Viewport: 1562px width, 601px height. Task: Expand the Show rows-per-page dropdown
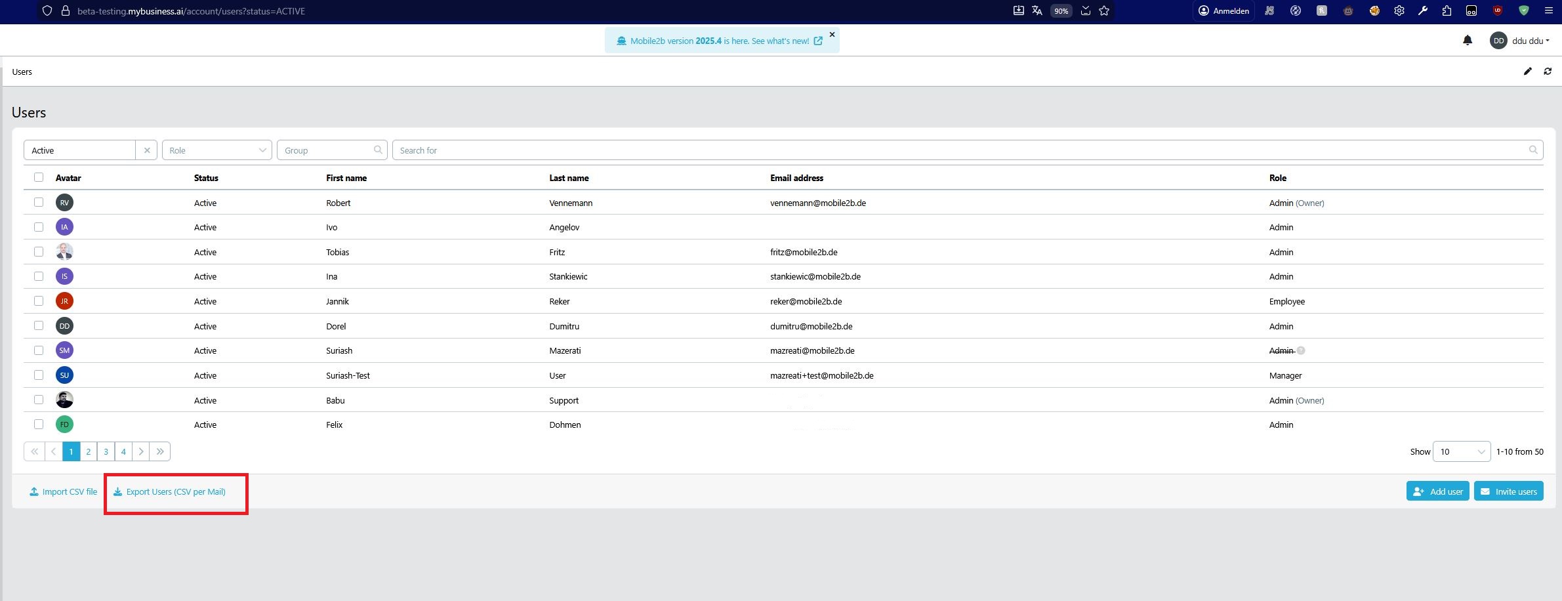coord(1461,451)
